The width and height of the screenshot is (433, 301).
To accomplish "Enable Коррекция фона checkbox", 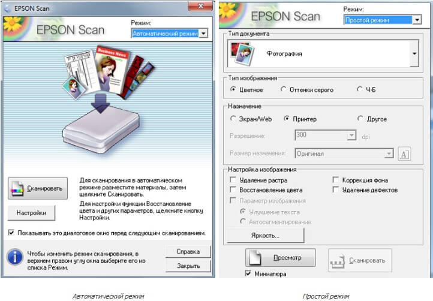I will [x=335, y=180].
